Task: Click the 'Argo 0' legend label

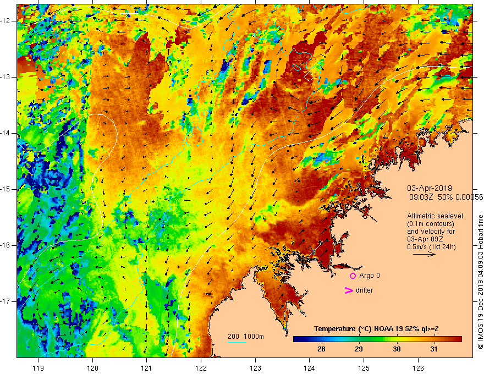Action: click(370, 275)
